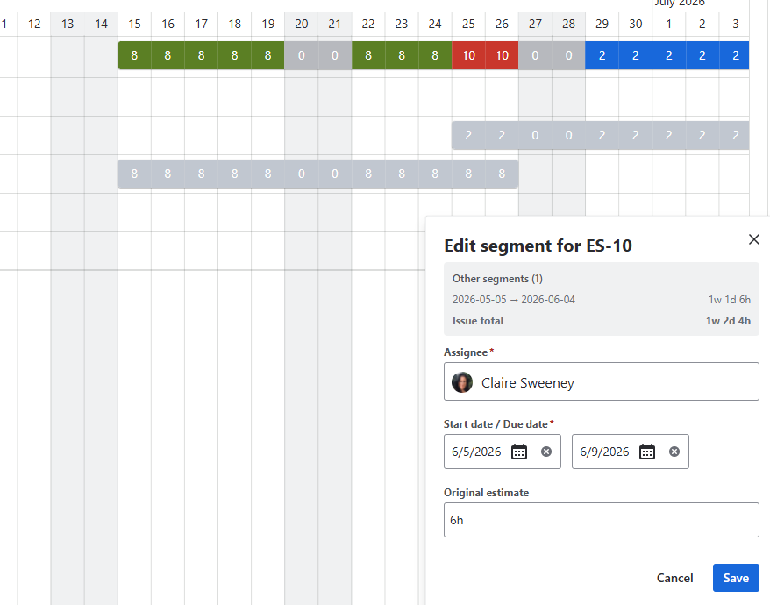This screenshot has height=605, width=770.
Task: Click the grey 0-hour cell on day 20 in the top row
Action: click(x=302, y=55)
